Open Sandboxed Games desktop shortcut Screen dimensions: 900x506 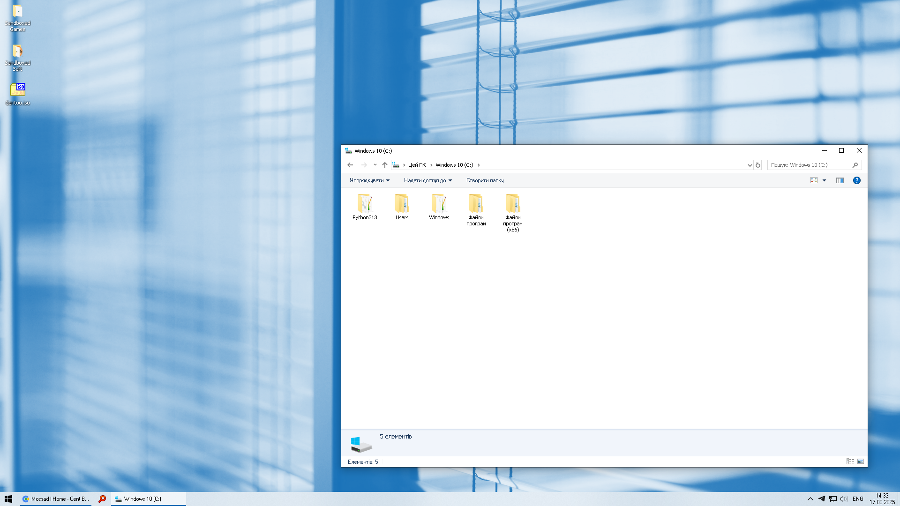click(17, 18)
